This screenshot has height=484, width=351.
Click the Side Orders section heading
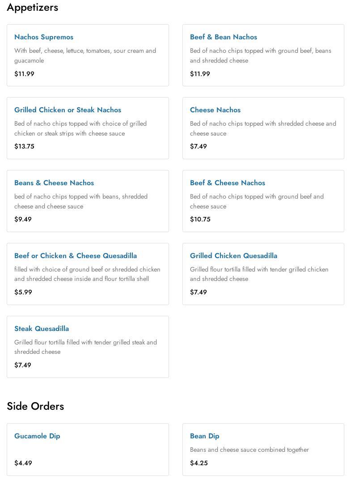point(35,406)
